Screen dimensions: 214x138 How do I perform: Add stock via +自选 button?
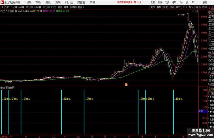[x=198, y=7]
